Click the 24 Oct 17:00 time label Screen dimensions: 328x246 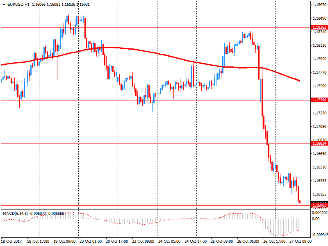pyautogui.click(x=196, y=241)
